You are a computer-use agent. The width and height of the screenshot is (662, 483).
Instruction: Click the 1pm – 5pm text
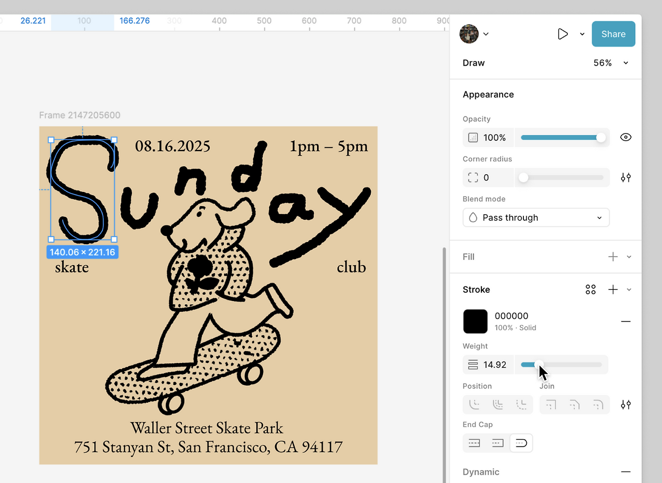329,146
